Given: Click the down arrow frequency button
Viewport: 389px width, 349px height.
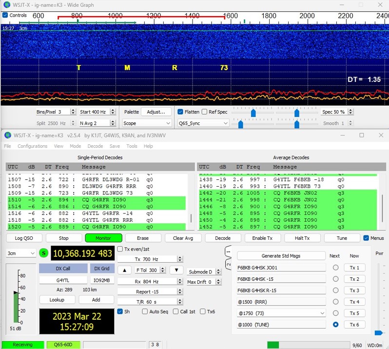Looking at the screenshot, I should 176,270.
